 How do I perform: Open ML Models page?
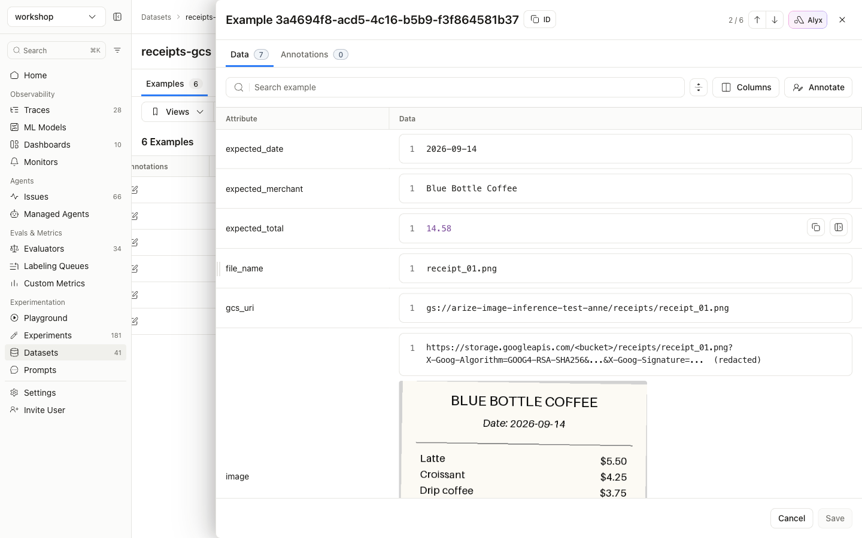pyautogui.click(x=66, y=127)
